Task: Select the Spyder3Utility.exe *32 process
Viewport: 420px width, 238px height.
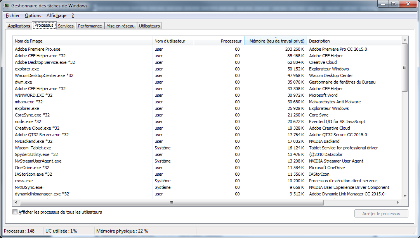Action: (x=207, y=154)
